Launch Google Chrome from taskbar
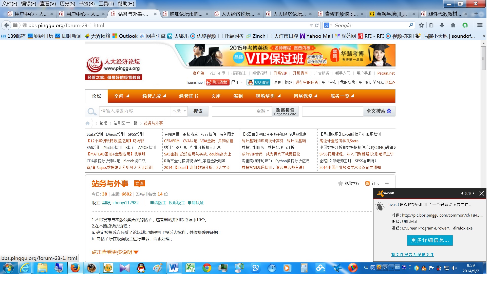The width and height of the screenshot is (490, 282). pos(207,268)
